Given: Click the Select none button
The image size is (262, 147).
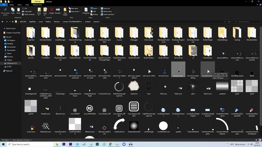Looking at the screenshot, I should coord(106,11).
